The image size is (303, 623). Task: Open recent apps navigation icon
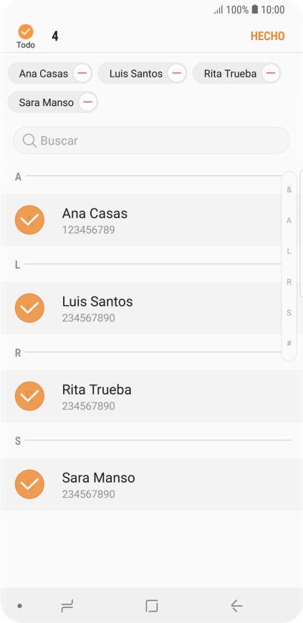tap(67, 606)
